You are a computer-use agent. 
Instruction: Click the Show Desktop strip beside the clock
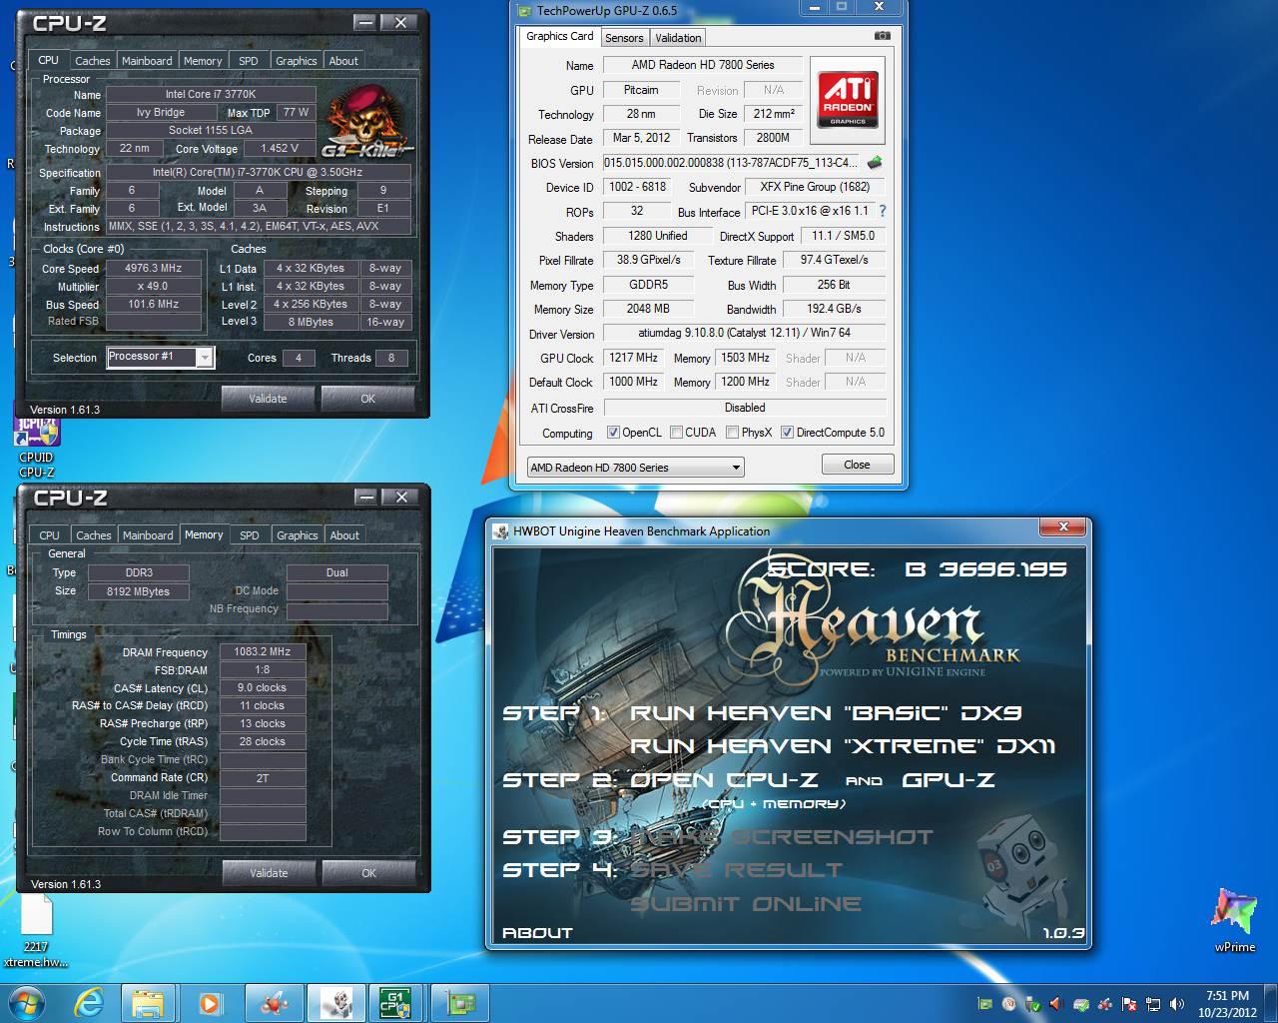[x=1270, y=1003]
